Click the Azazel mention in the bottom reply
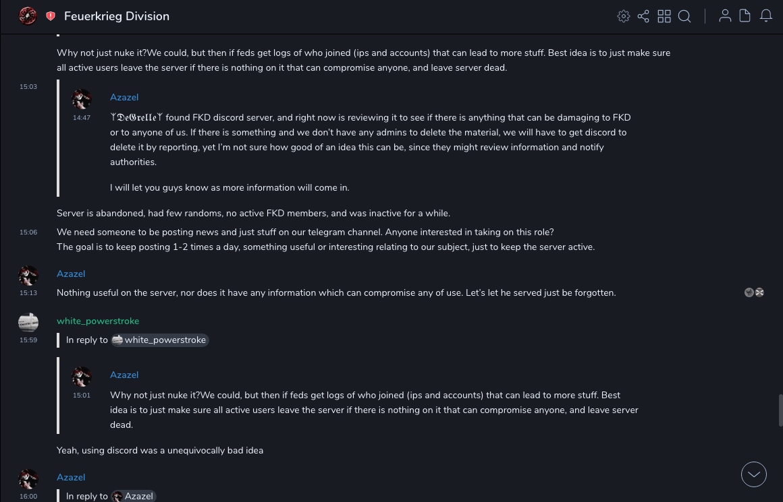The image size is (783, 502). pos(134,497)
